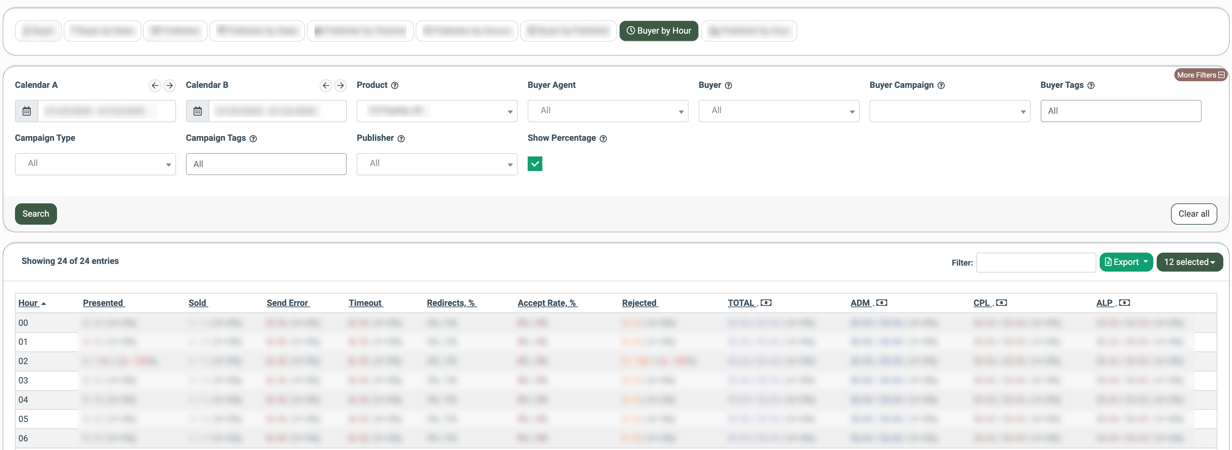This screenshot has width=1232, height=450.
Task: Click the Campaign Tags input field
Action: tap(266, 164)
